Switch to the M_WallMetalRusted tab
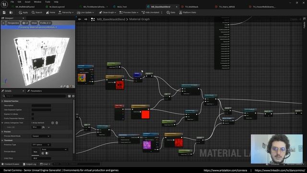 pos(25,7)
